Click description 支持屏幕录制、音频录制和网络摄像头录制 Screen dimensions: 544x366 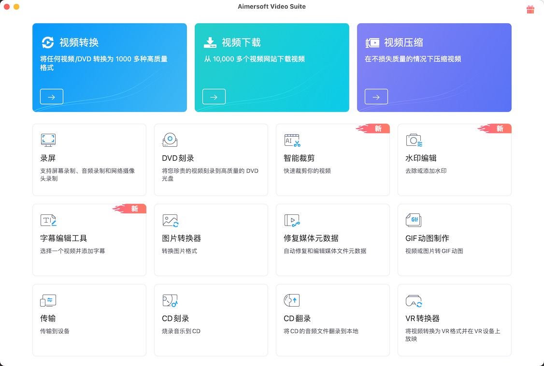pyautogui.click(x=87, y=175)
